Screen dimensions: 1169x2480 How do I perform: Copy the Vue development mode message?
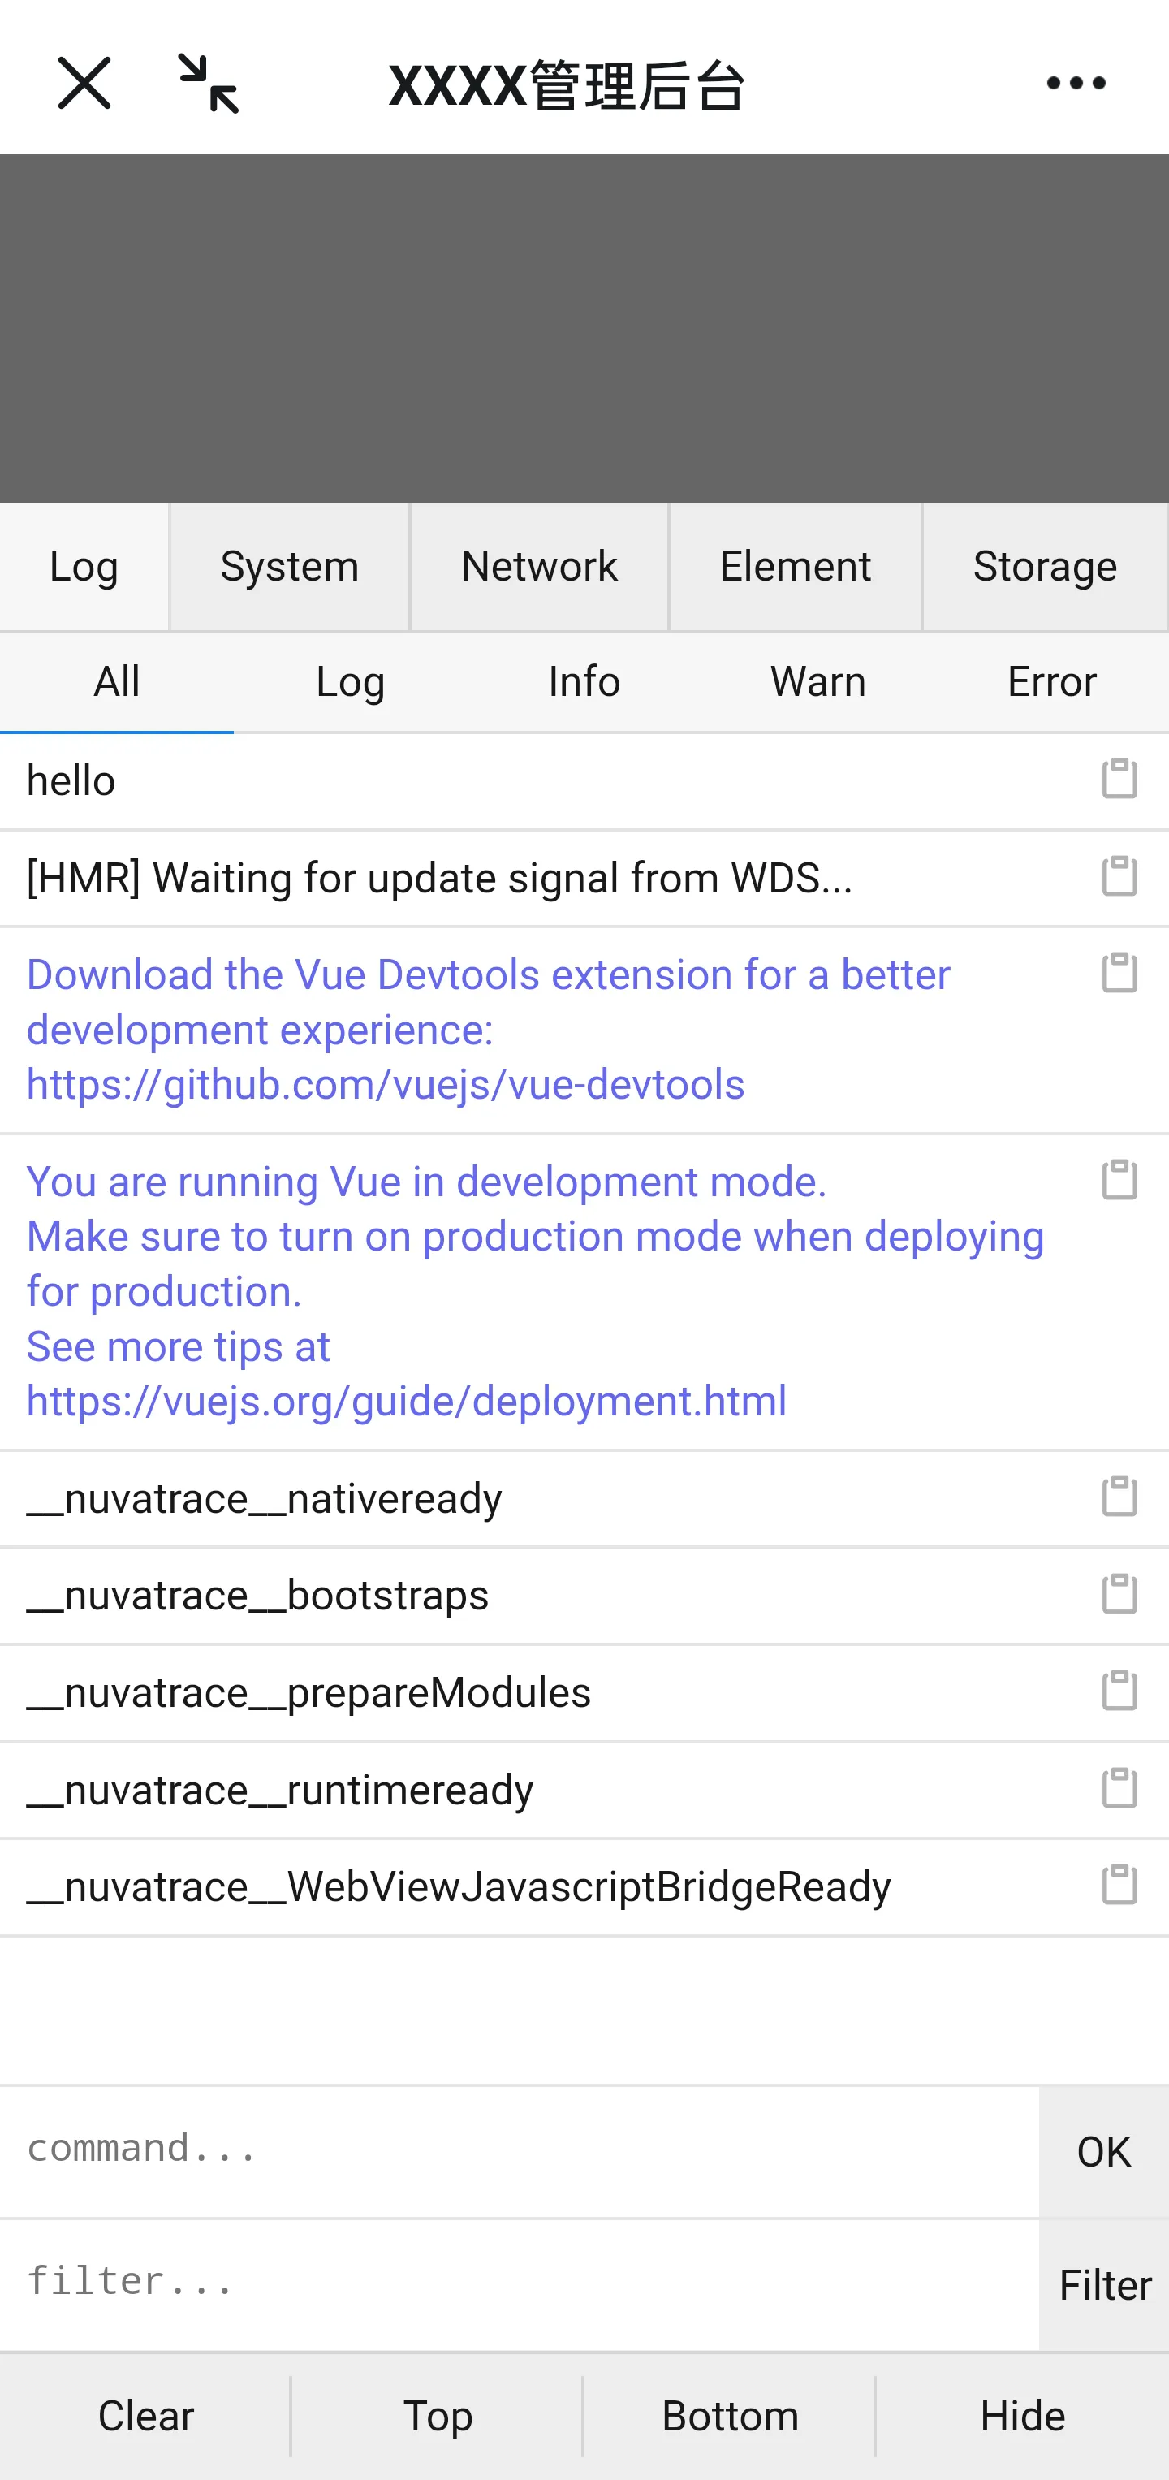click(1119, 1180)
